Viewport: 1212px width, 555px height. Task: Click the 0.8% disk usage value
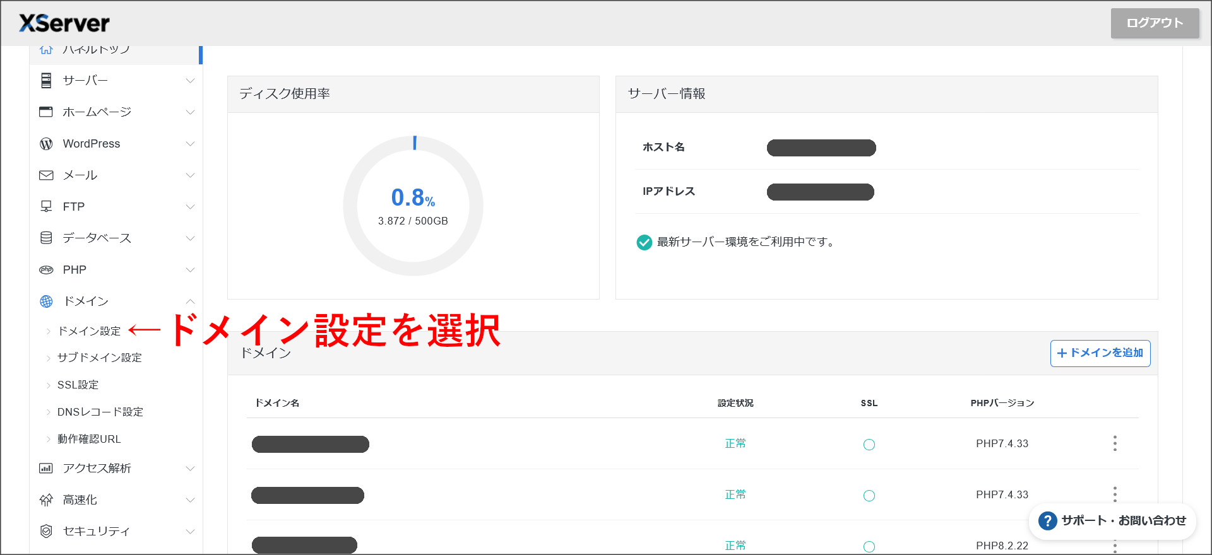[413, 198]
